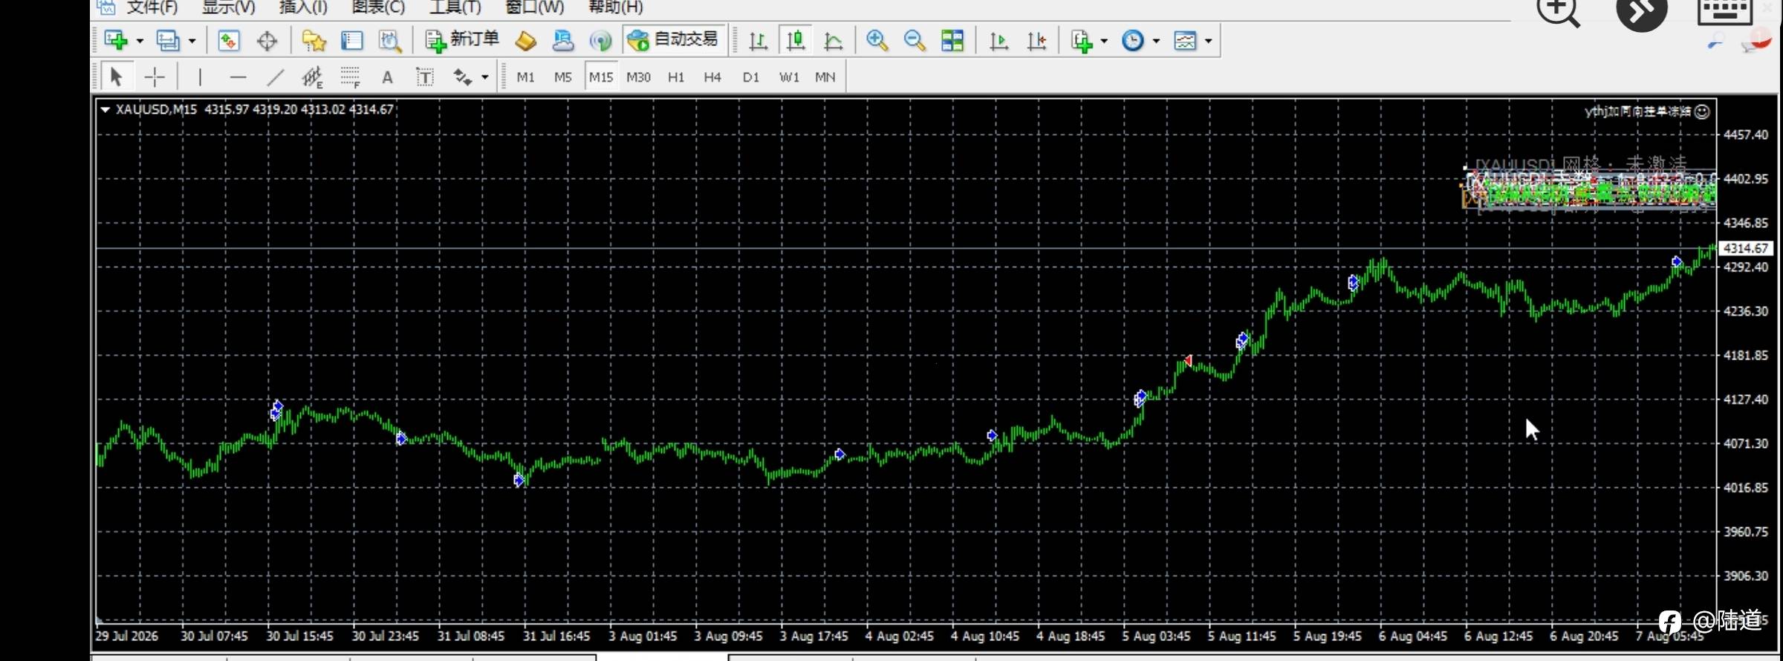This screenshot has width=1783, height=661.
Task: Set timeframe to M30
Action: click(x=638, y=76)
